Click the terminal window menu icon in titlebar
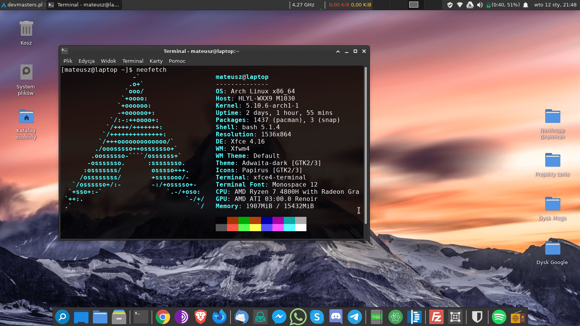 (65, 51)
